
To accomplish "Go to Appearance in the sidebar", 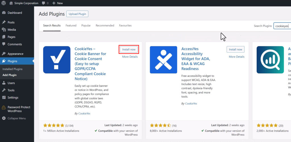I will pyautogui.click(x=15, y=54).
